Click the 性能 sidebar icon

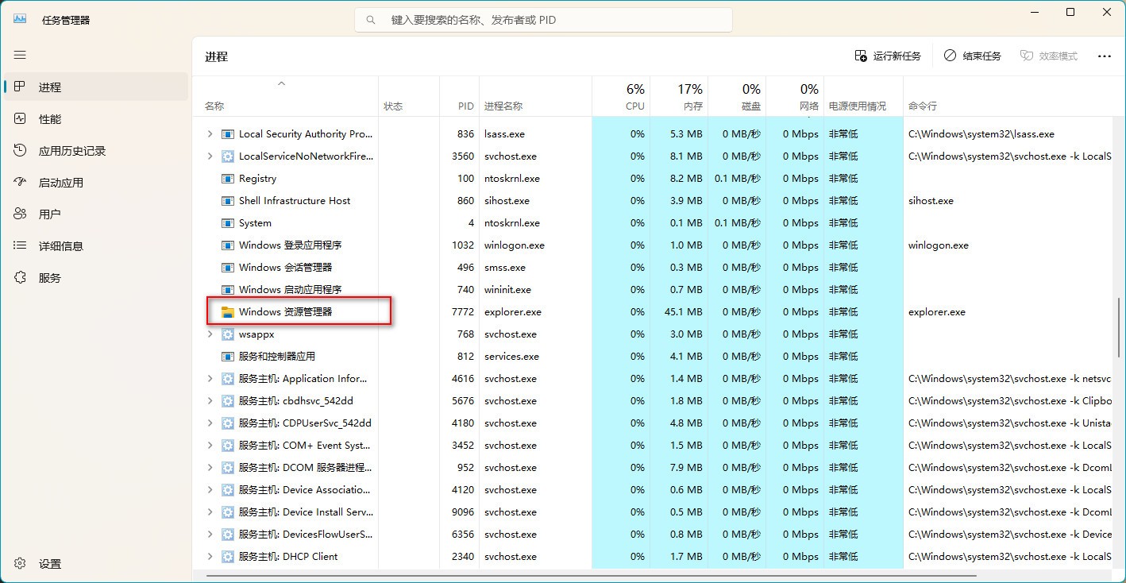(21, 118)
